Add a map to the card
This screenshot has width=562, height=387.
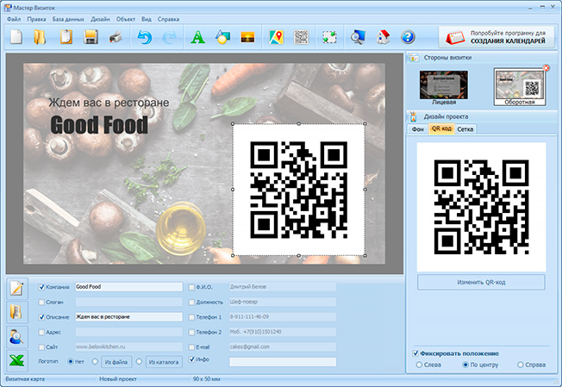276,37
